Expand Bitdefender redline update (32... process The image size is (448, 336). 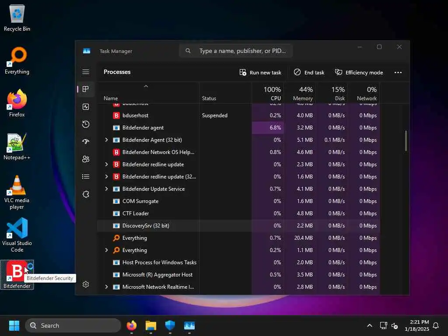click(x=107, y=177)
